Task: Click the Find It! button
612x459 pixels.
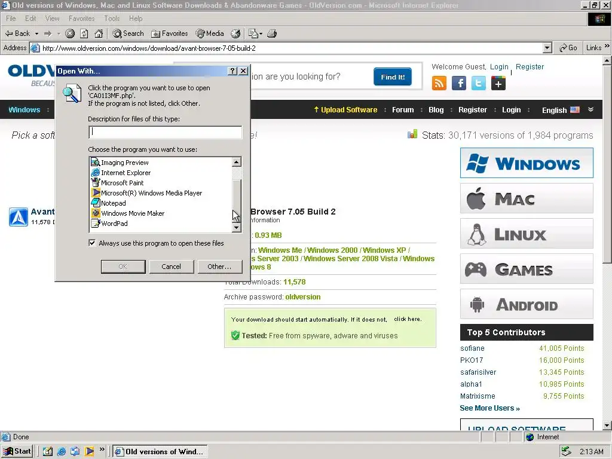Action: pyautogui.click(x=393, y=77)
